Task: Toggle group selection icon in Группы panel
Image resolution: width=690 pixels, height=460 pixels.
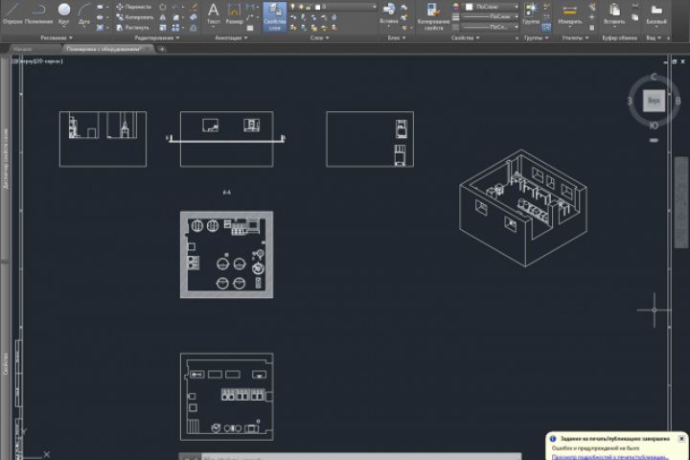Action: click(546, 27)
